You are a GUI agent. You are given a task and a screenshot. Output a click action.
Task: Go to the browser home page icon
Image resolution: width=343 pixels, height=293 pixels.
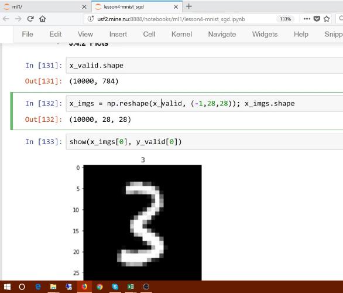point(43,19)
